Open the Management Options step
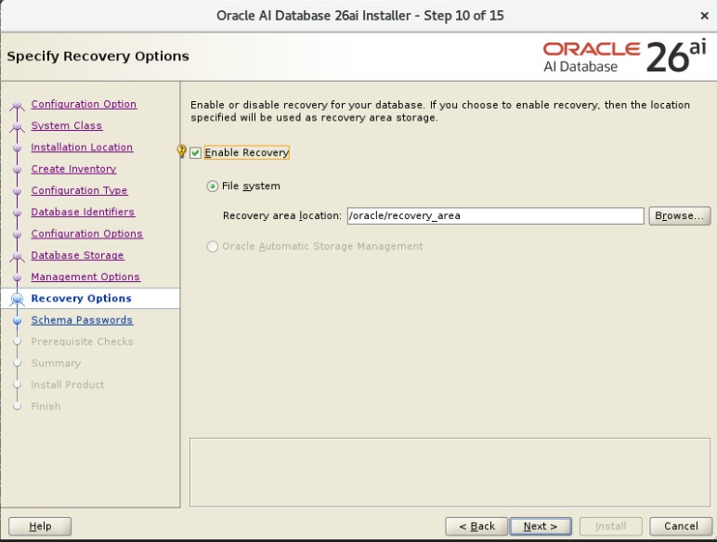The width and height of the screenshot is (717, 542). (85, 277)
